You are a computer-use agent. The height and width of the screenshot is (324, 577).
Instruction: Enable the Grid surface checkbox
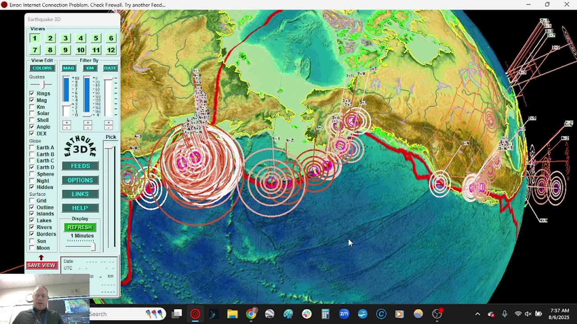pyautogui.click(x=32, y=201)
